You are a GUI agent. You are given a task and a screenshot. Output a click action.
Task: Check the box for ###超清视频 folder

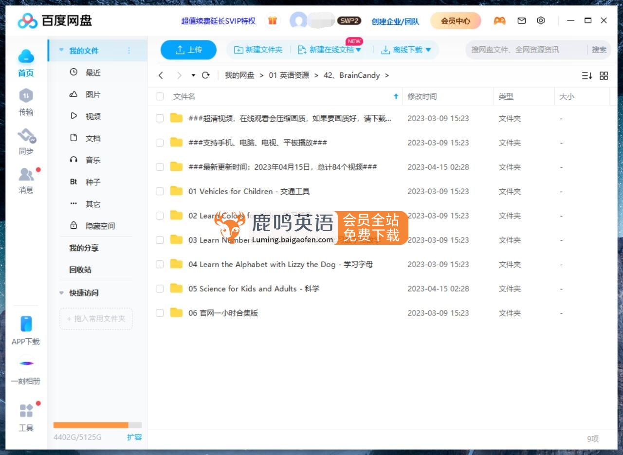(160, 118)
